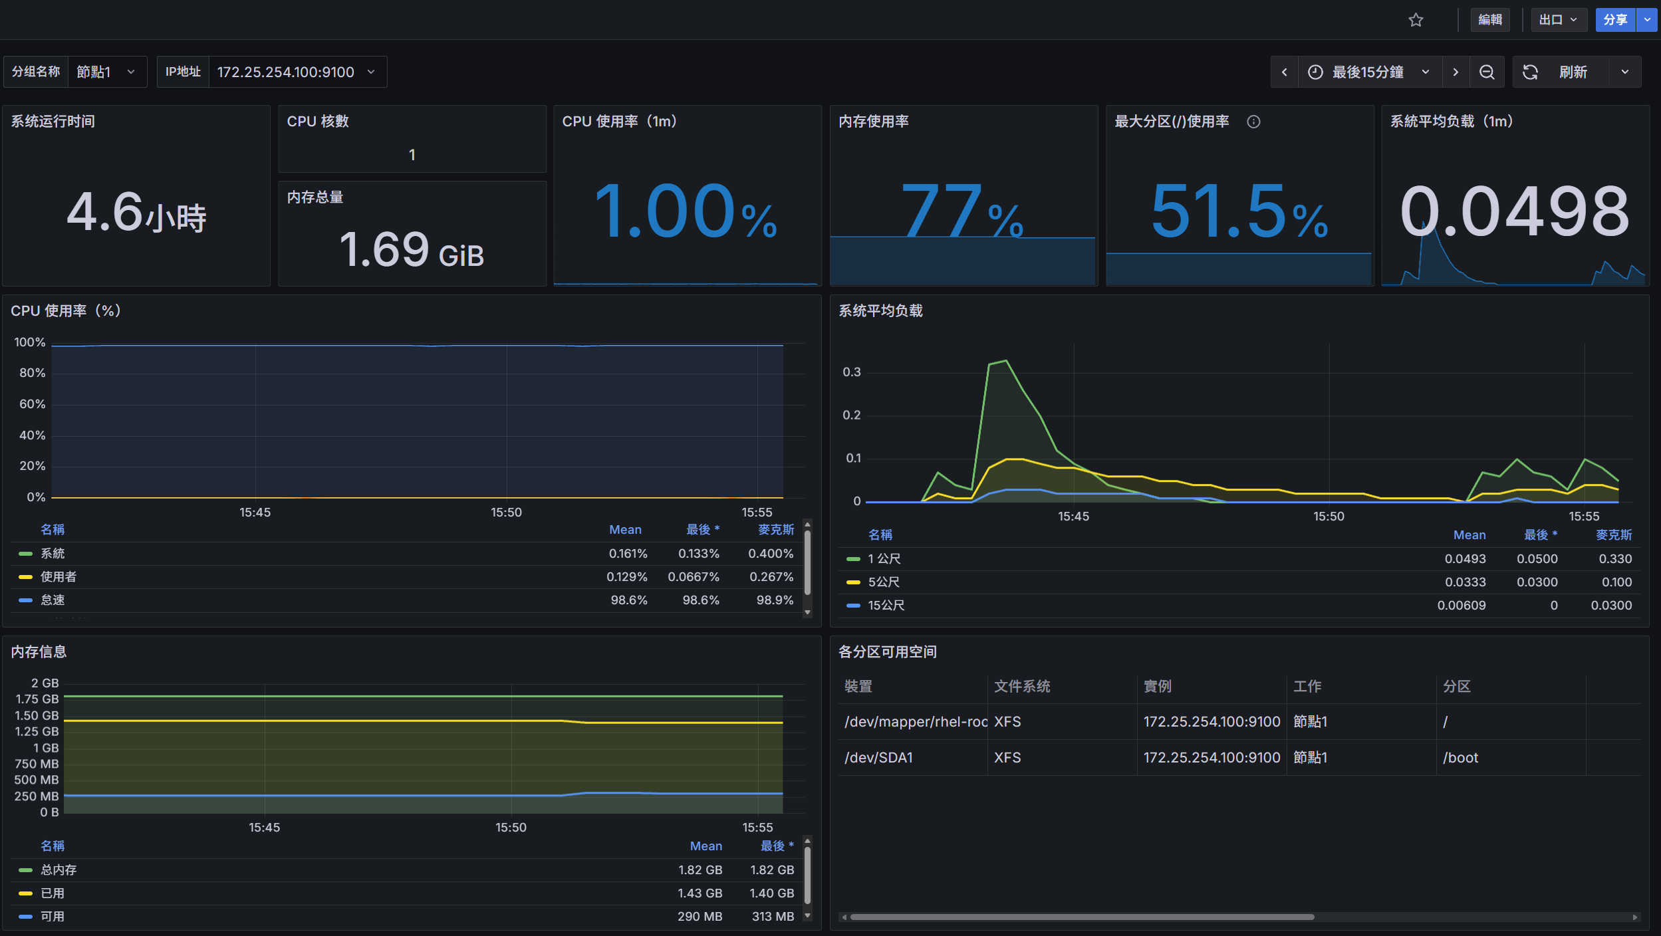1661x936 pixels.
Task: Click the 編輯 button
Action: click(x=1490, y=20)
